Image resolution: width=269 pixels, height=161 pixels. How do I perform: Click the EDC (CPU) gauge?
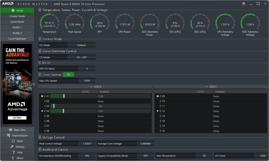[200, 22]
